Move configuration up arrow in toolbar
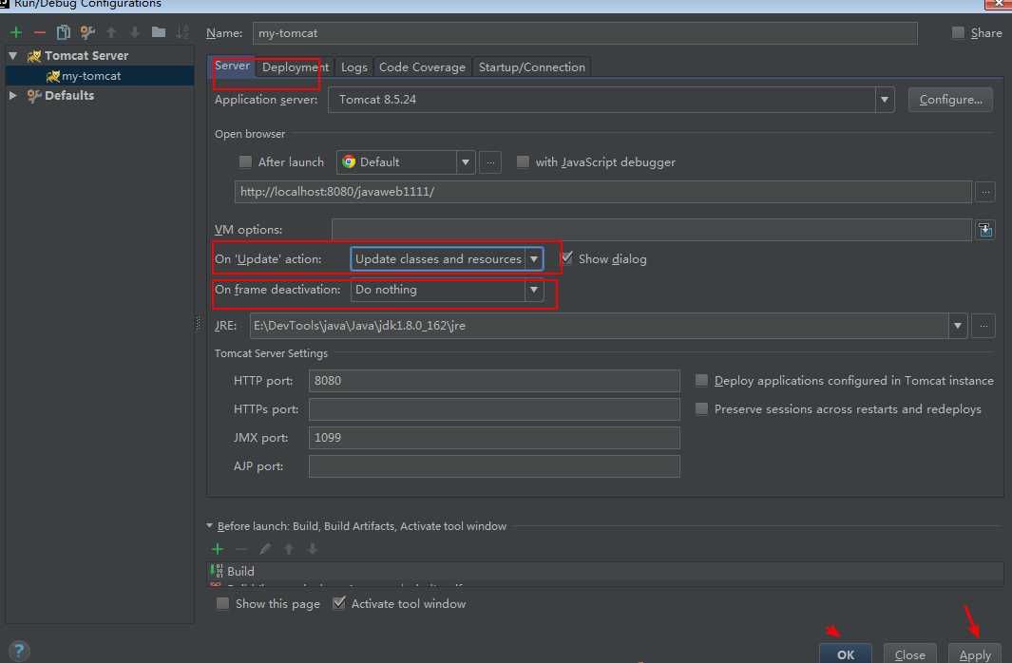 tap(111, 32)
